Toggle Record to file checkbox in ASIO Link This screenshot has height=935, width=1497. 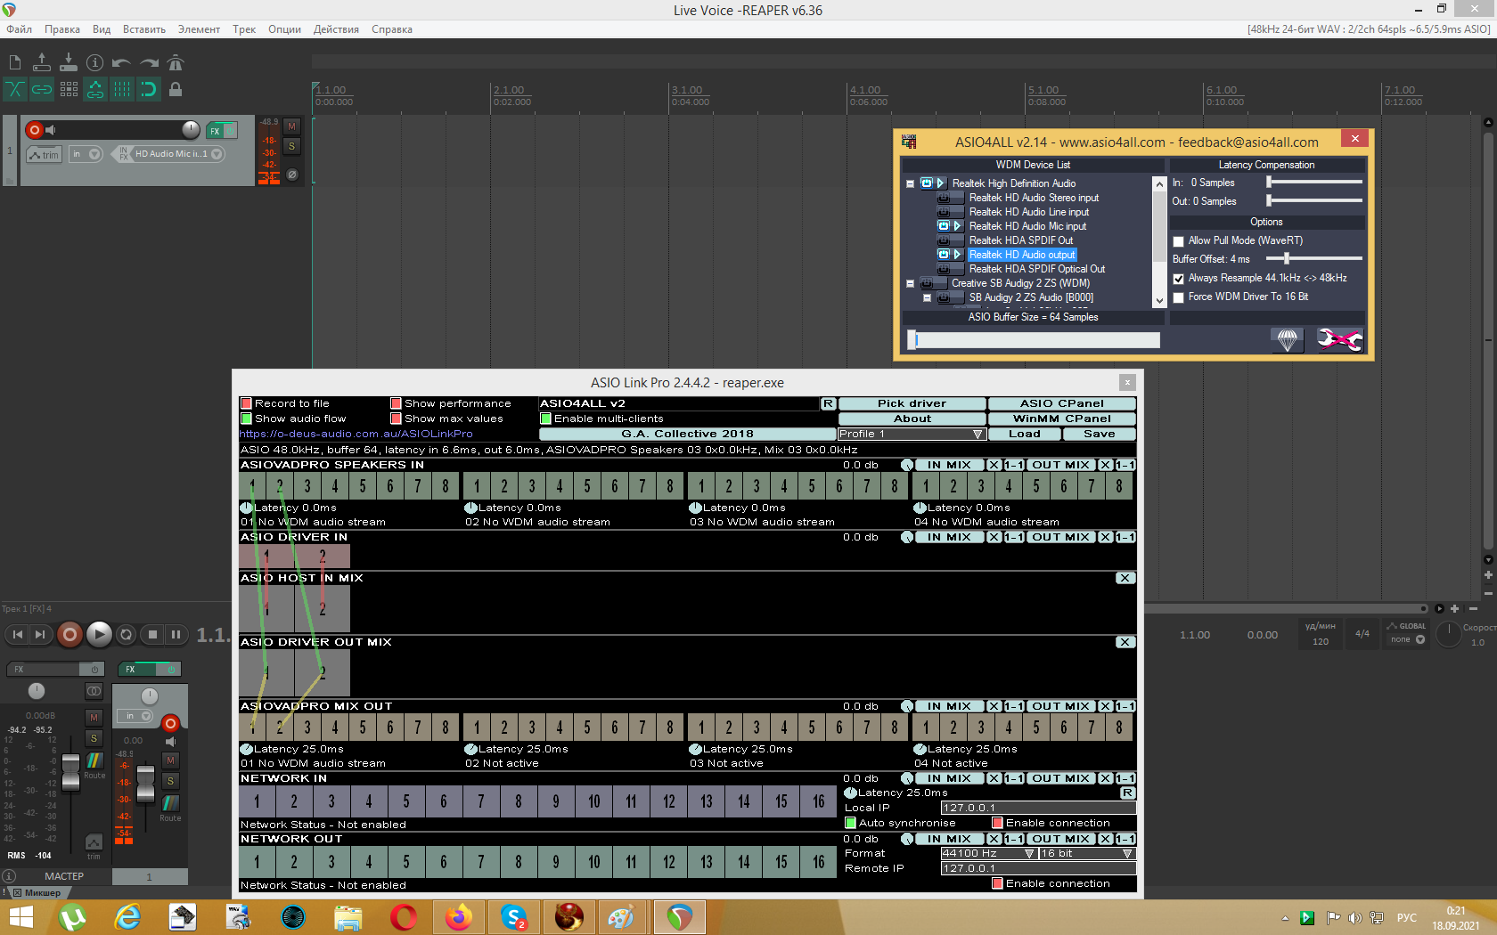pos(246,403)
